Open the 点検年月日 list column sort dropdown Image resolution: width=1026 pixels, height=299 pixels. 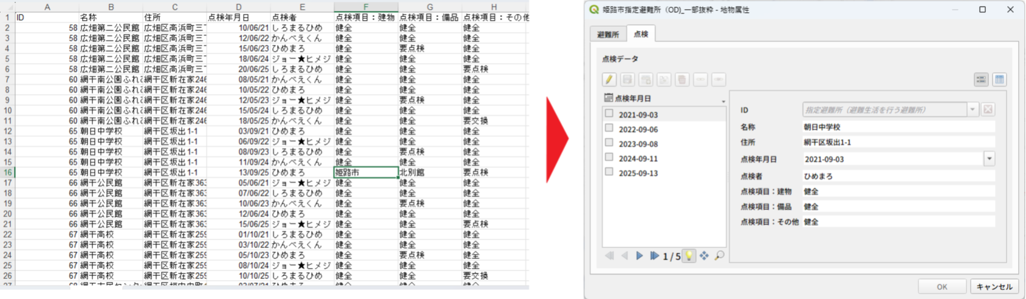click(x=723, y=101)
